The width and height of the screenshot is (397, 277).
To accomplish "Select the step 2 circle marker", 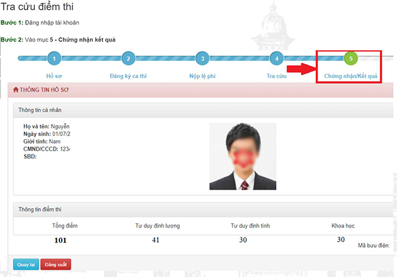I will pyautogui.click(x=128, y=59).
